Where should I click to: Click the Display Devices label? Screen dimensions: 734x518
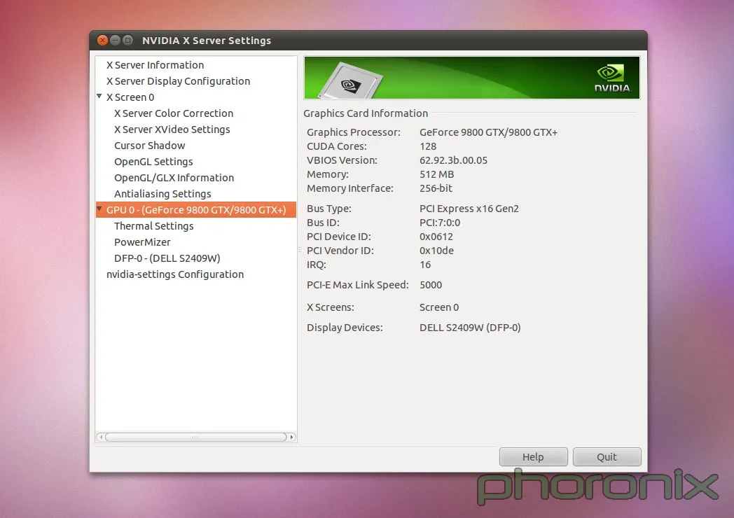(x=345, y=328)
